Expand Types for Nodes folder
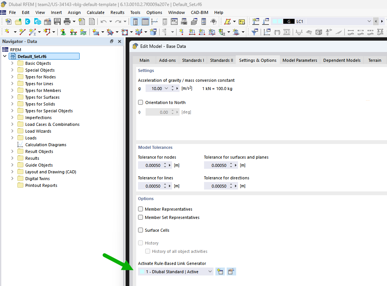Screen dimensions: 387x286 pos(12,76)
